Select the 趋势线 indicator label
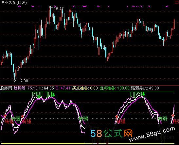 [20, 88]
